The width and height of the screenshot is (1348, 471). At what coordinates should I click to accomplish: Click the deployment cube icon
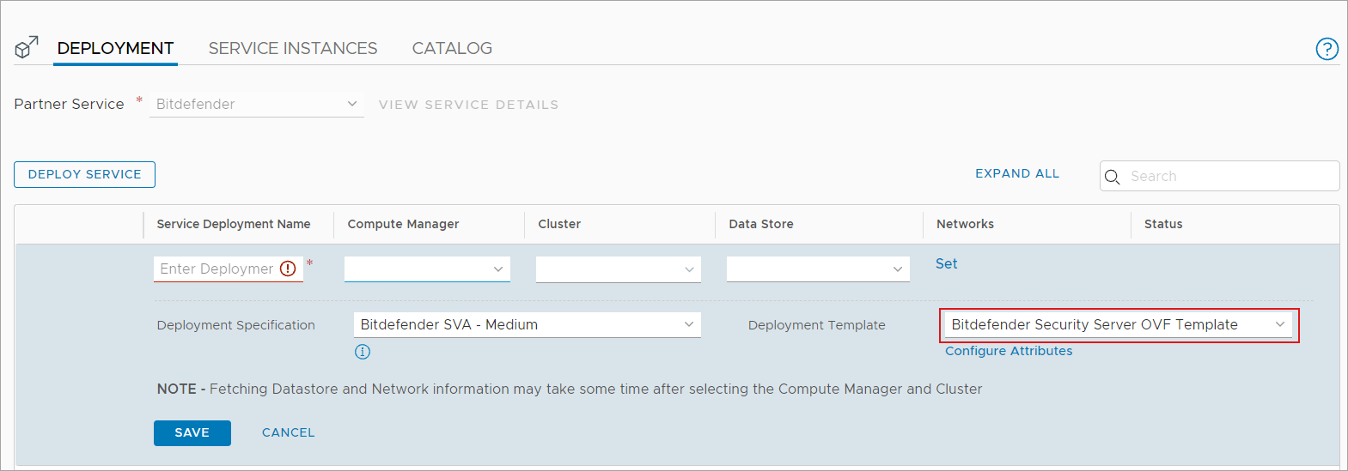(x=27, y=48)
